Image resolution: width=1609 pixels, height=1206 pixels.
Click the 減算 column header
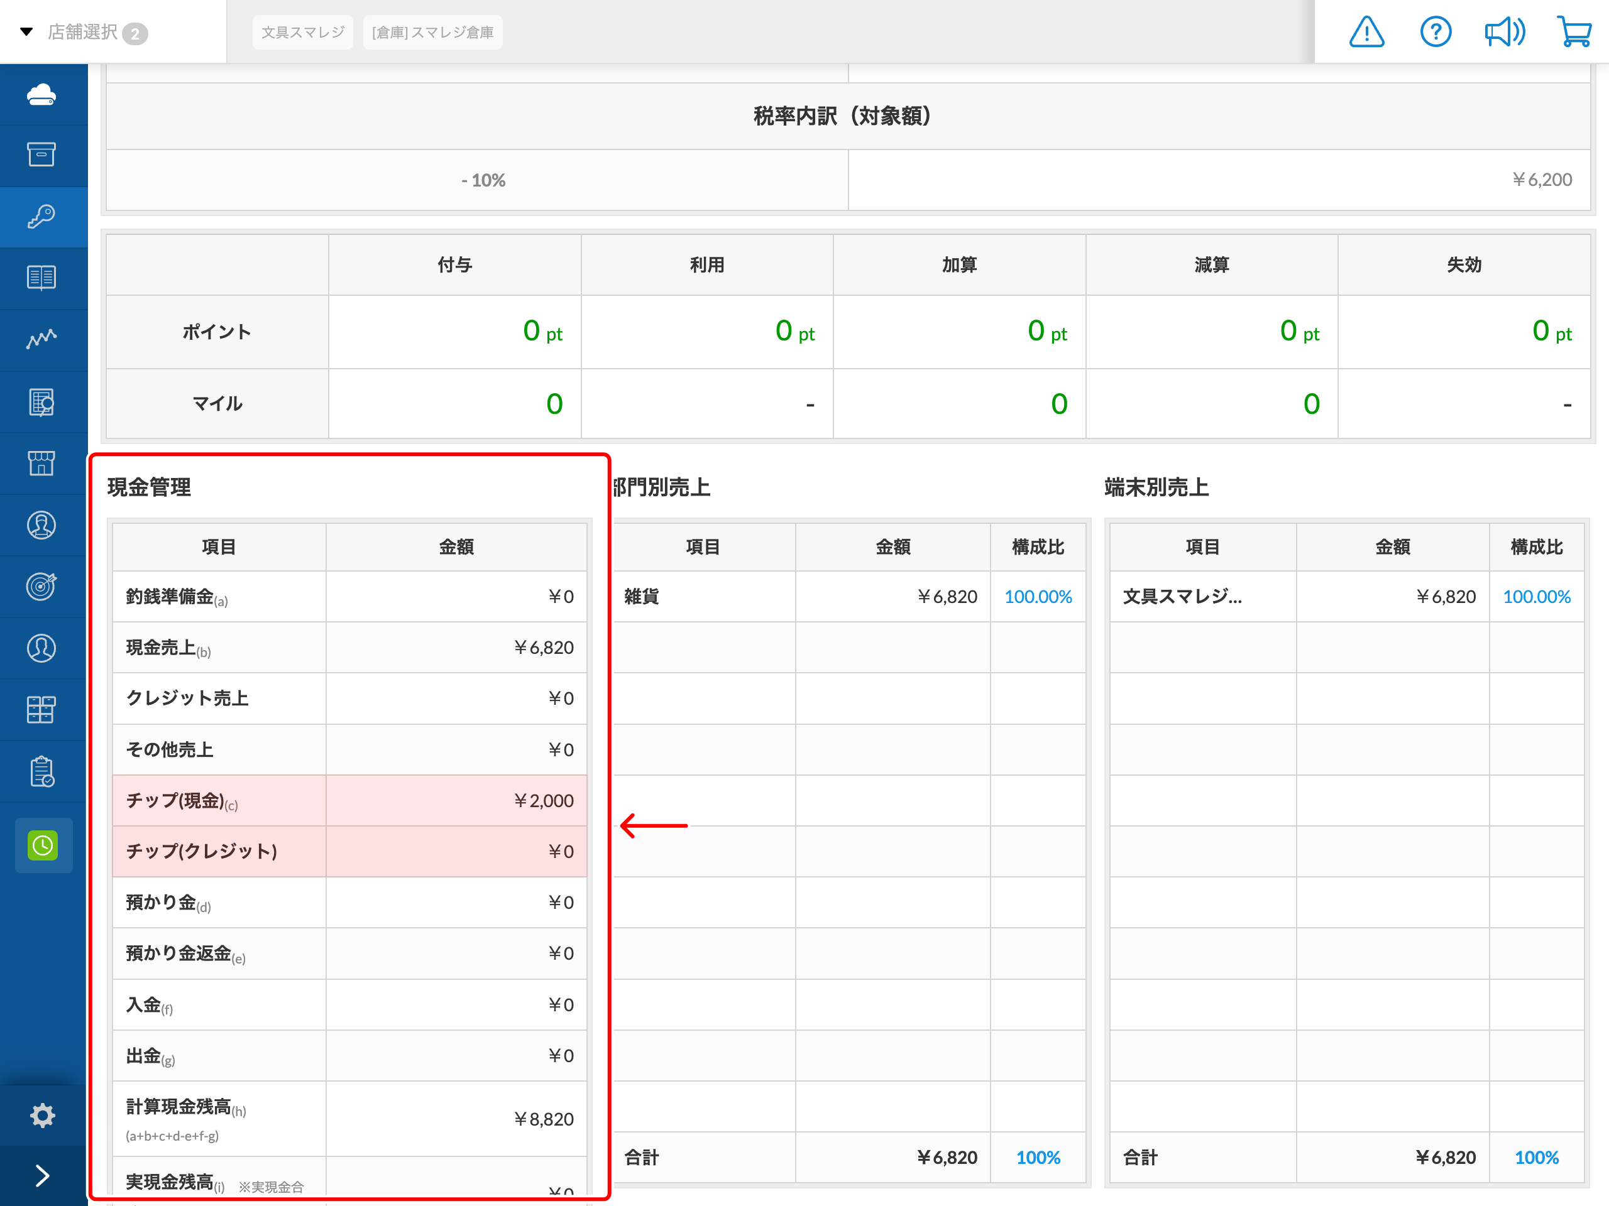pyautogui.click(x=1212, y=264)
